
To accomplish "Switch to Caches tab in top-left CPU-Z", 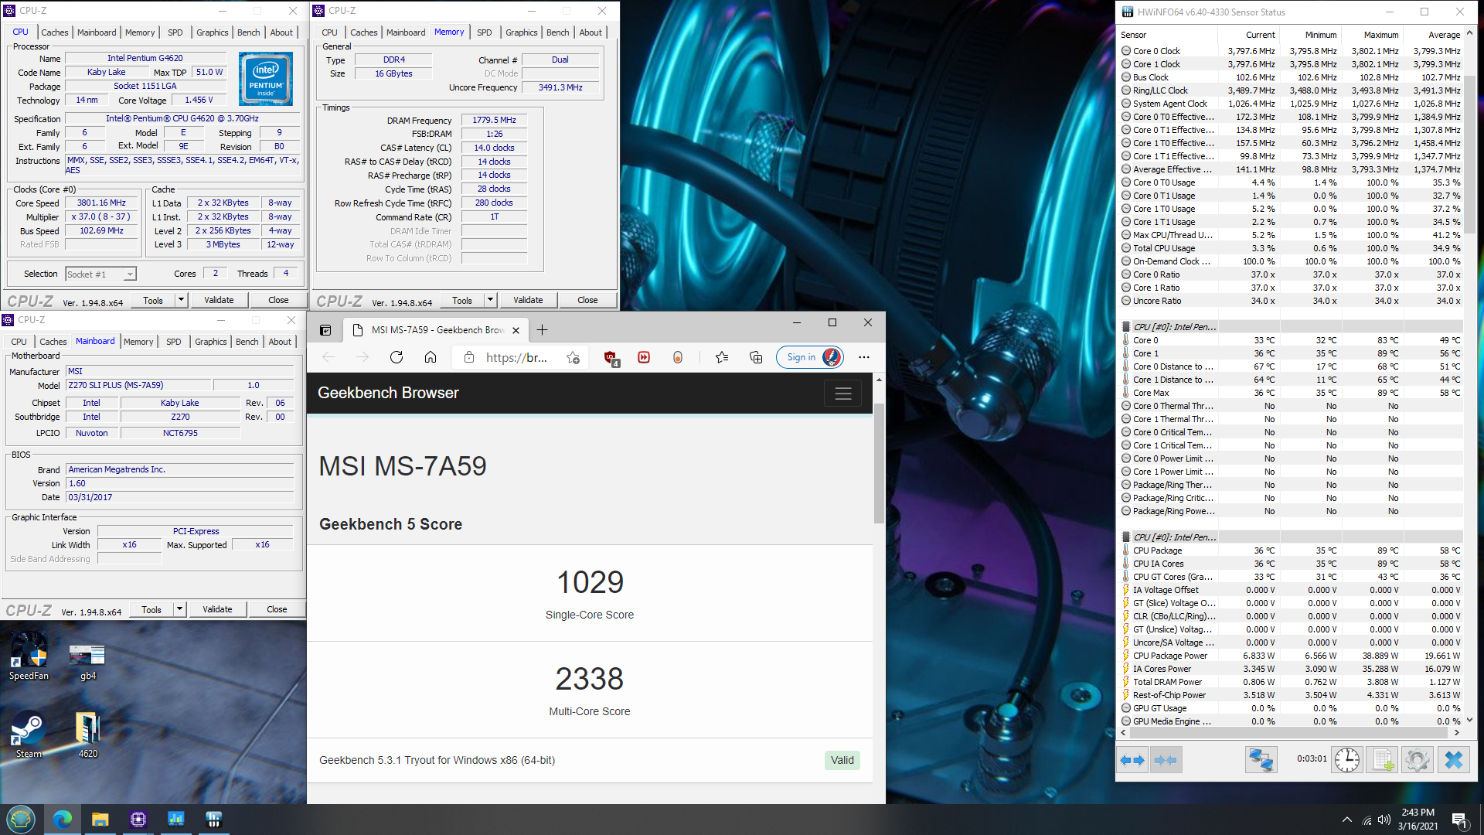I will [x=55, y=32].
